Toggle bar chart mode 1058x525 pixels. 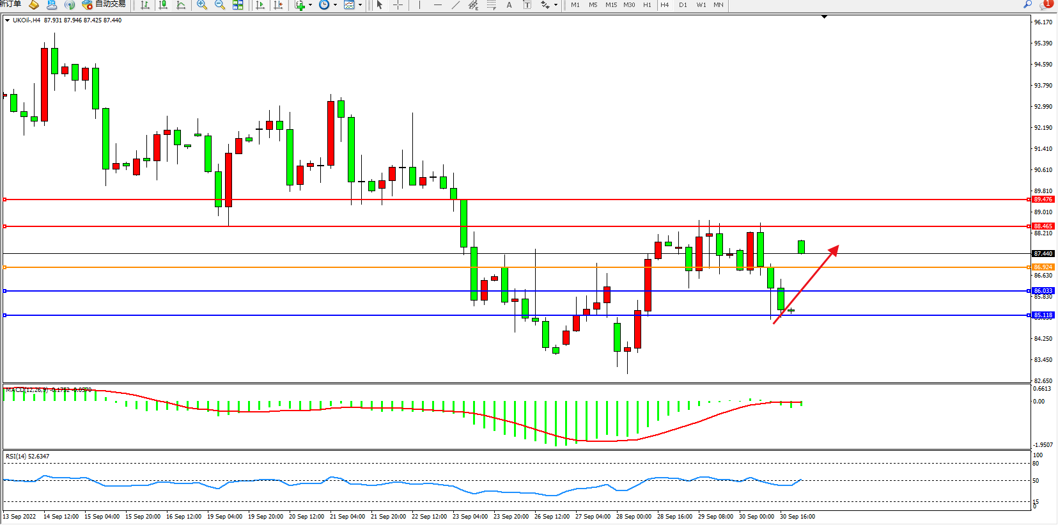[145, 5]
